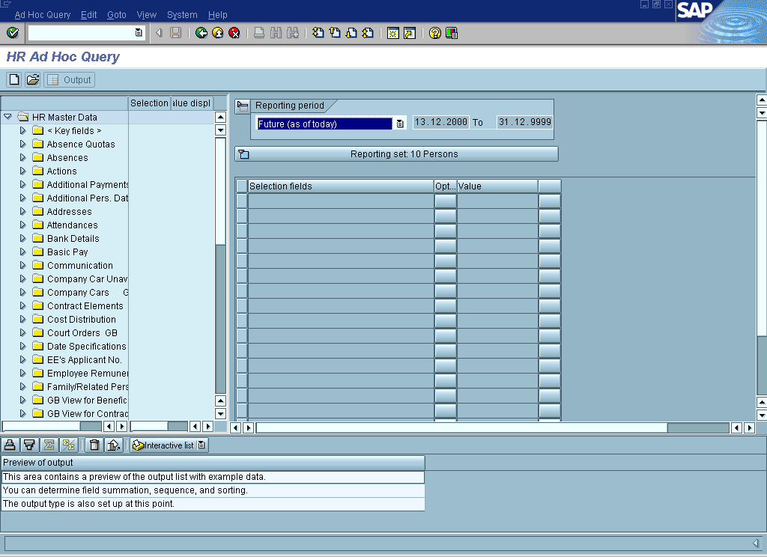
Task: Click the reporting period start date field
Action: (440, 122)
